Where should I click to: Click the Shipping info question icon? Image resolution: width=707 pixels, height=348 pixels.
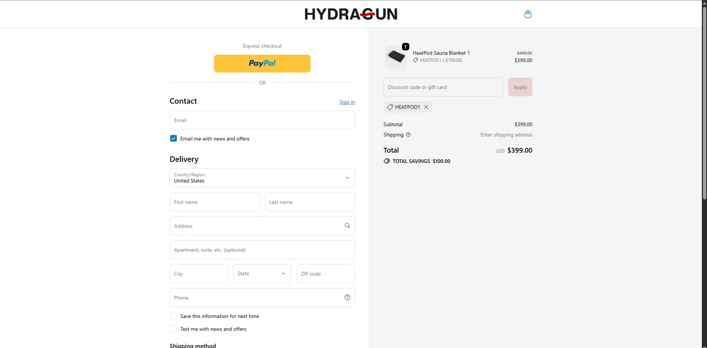(x=408, y=135)
